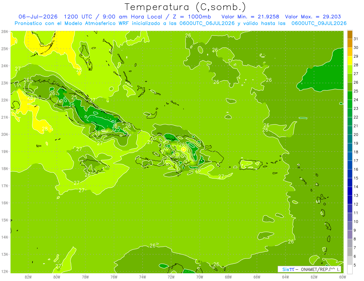Viewport: 364px width, 281px height.
Task: Click the colorbar value 20
Action: click(356, 135)
